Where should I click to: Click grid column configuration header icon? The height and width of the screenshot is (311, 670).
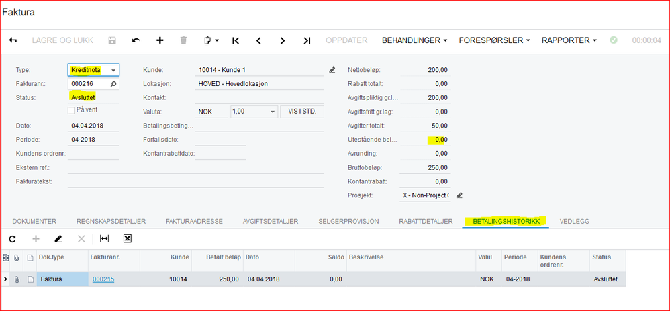[x=5, y=257]
